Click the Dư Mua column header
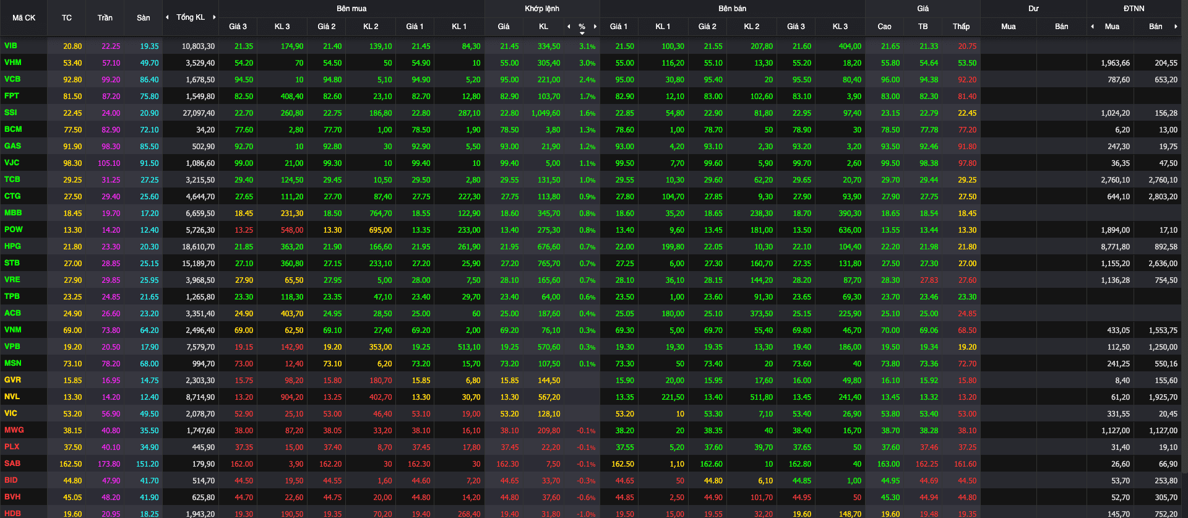 point(1009,27)
